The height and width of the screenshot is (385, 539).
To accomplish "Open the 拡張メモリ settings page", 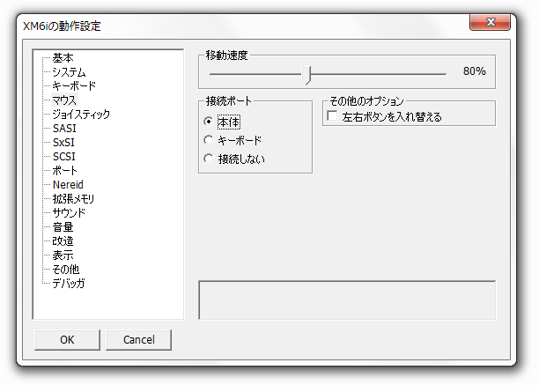I will coord(73,199).
